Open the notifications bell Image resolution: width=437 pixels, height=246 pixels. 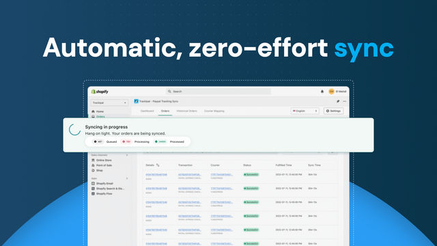(322, 92)
